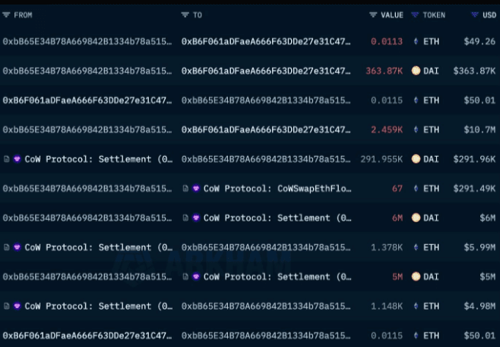Sort by the USD column header

(x=489, y=15)
